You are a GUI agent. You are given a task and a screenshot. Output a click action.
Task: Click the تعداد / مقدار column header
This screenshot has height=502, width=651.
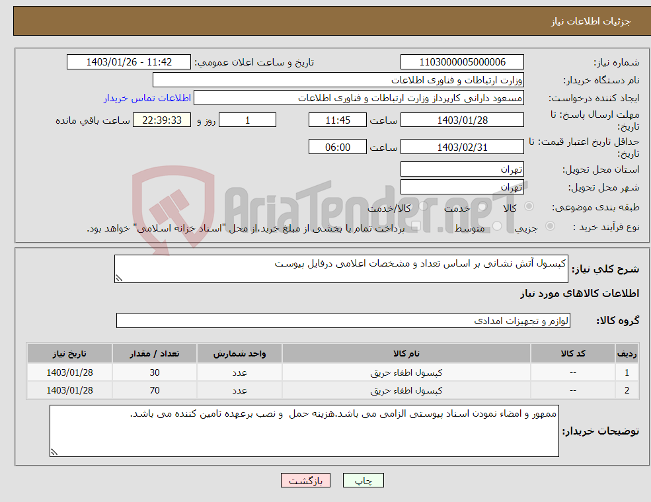tap(155, 354)
